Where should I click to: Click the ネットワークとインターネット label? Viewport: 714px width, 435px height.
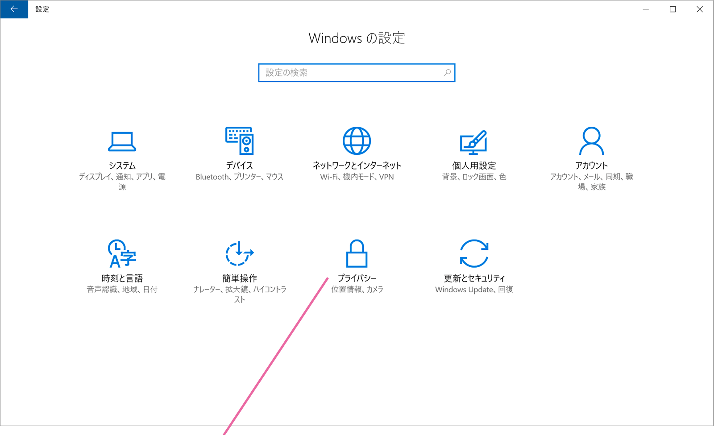pyautogui.click(x=357, y=166)
